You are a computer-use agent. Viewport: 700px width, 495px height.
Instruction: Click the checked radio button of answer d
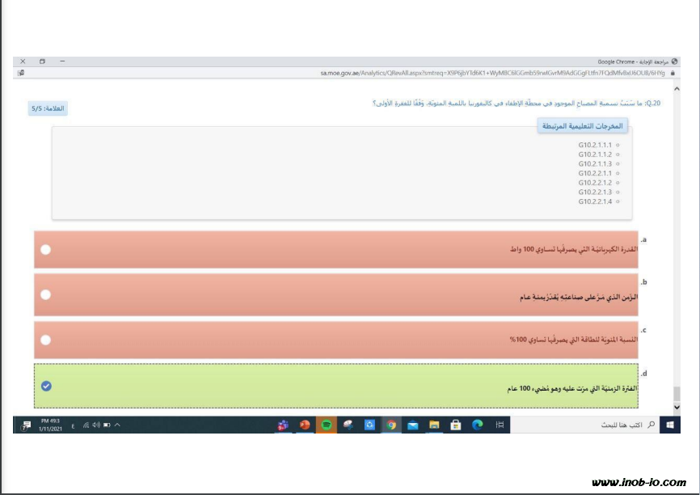(x=46, y=386)
